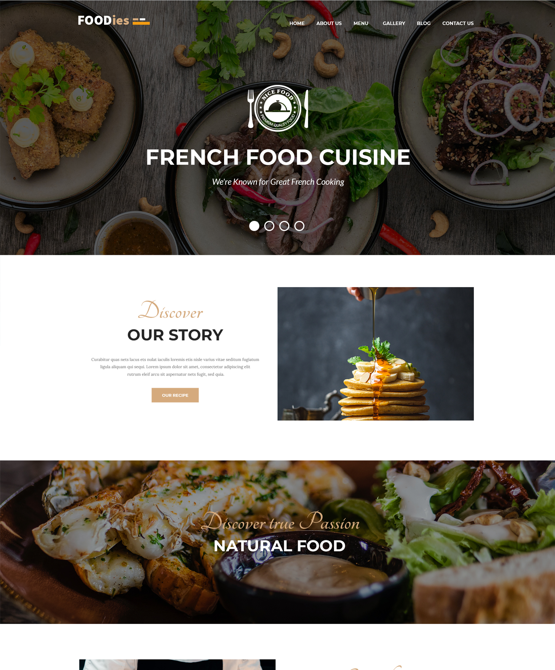Open the Contact Us page
The height and width of the screenshot is (670, 555).
(458, 23)
